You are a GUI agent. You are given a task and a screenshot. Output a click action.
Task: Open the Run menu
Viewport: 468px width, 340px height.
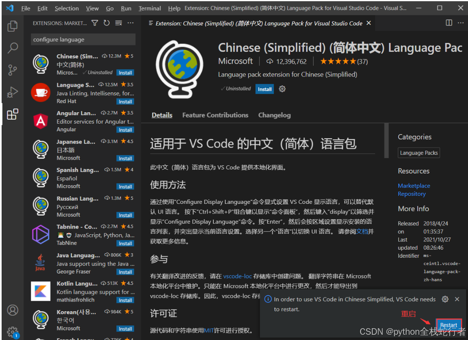pyautogui.click(x=126, y=9)
